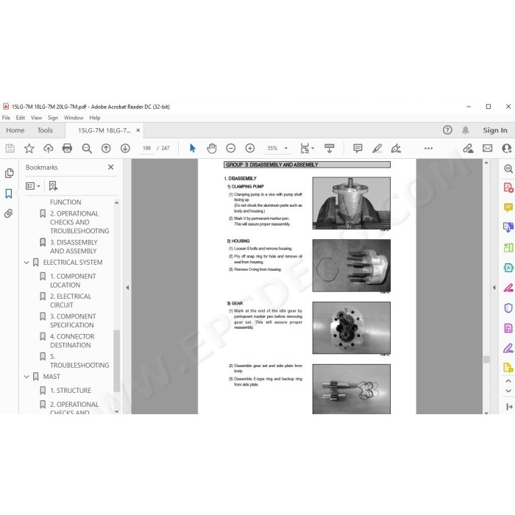The image size is (515, 515).
Task: Open Comment tool in right pane
Action: (508, 207)
